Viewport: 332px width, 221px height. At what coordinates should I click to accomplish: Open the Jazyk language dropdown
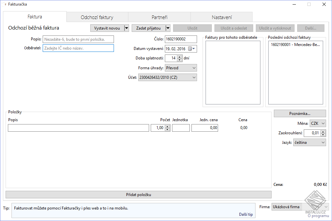pos(309,143)
